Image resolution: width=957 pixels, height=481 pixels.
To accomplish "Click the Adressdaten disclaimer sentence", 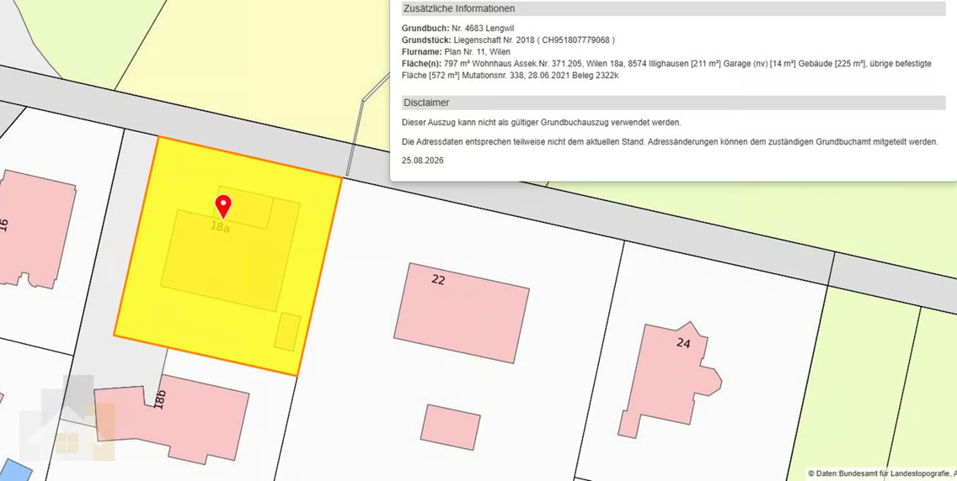I will 670,142.
